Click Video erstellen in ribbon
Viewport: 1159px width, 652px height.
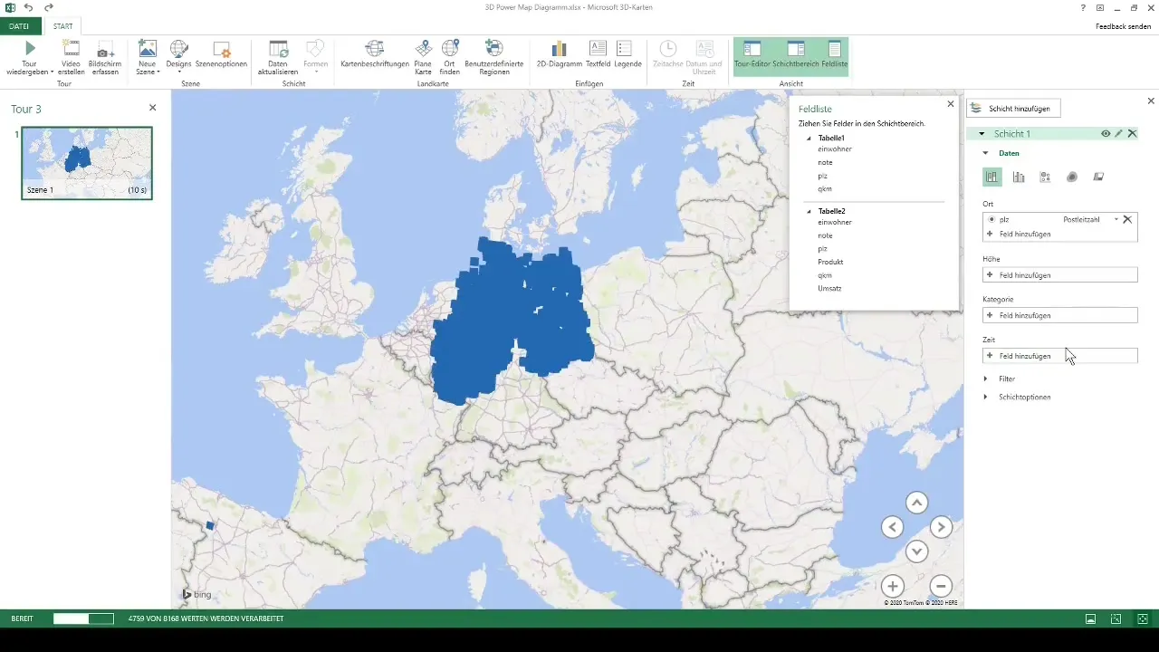(72, 57)
